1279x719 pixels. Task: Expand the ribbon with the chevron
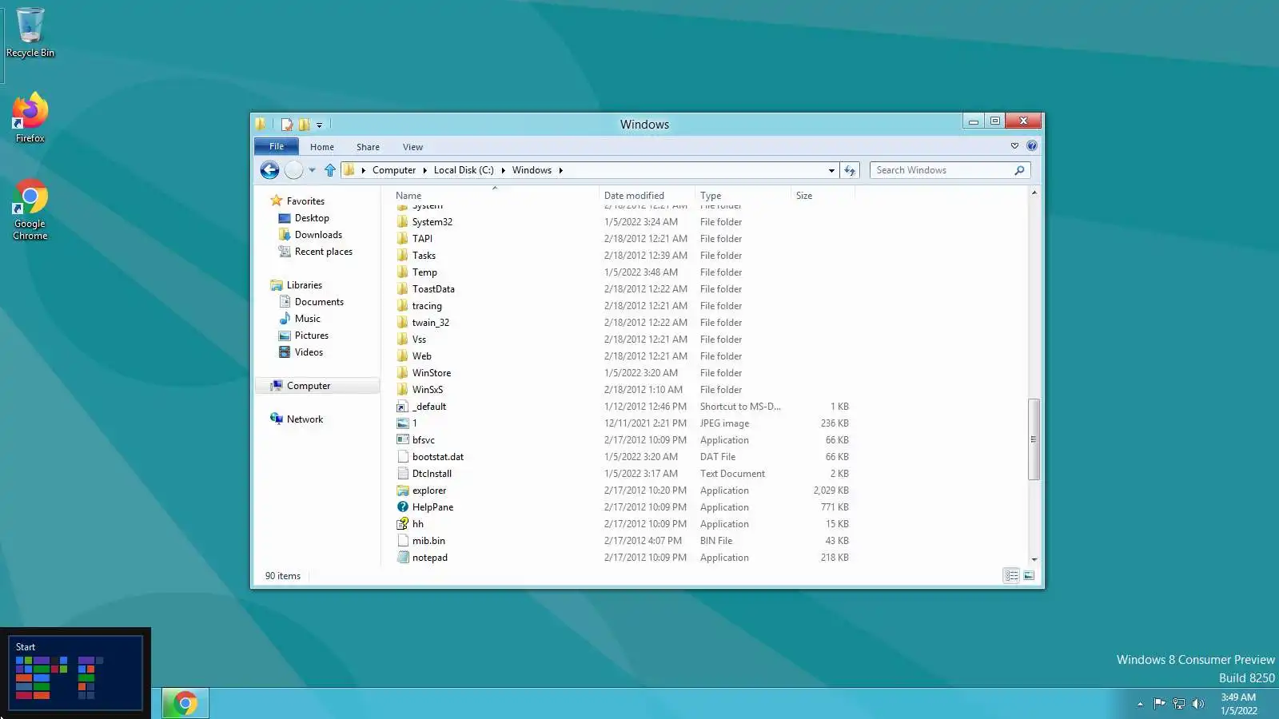pos(1014,145)
